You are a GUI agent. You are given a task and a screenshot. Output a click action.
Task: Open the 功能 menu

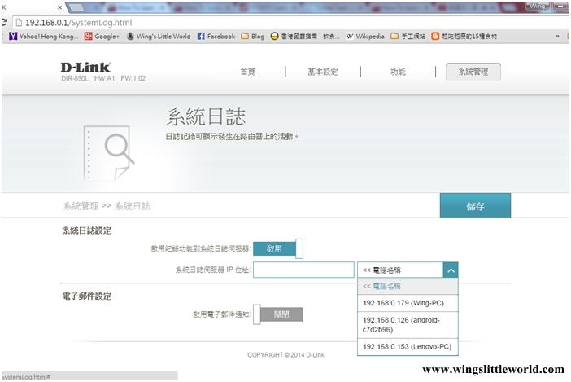397,72
